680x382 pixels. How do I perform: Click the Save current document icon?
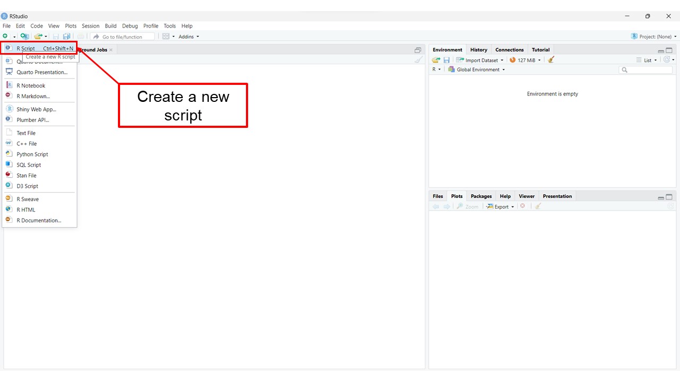click(x=56, y=37)
